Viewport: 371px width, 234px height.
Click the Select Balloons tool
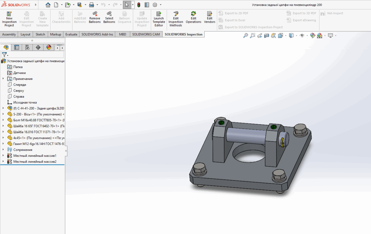click(x=109, y=18)
